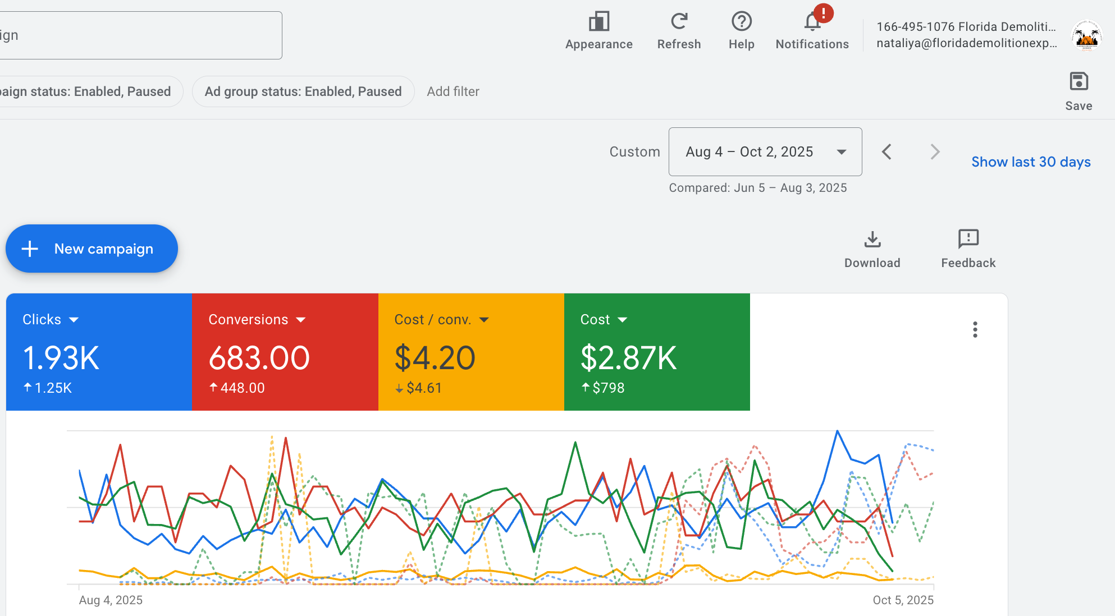Open the Aug 4 – Oct 2 date dropdown
Screen dimensions: 1115x616
coord(765,152)
